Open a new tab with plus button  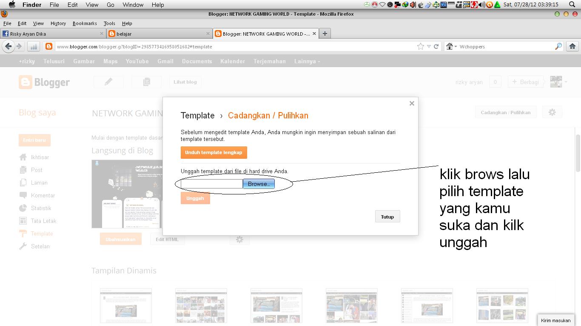325,34
